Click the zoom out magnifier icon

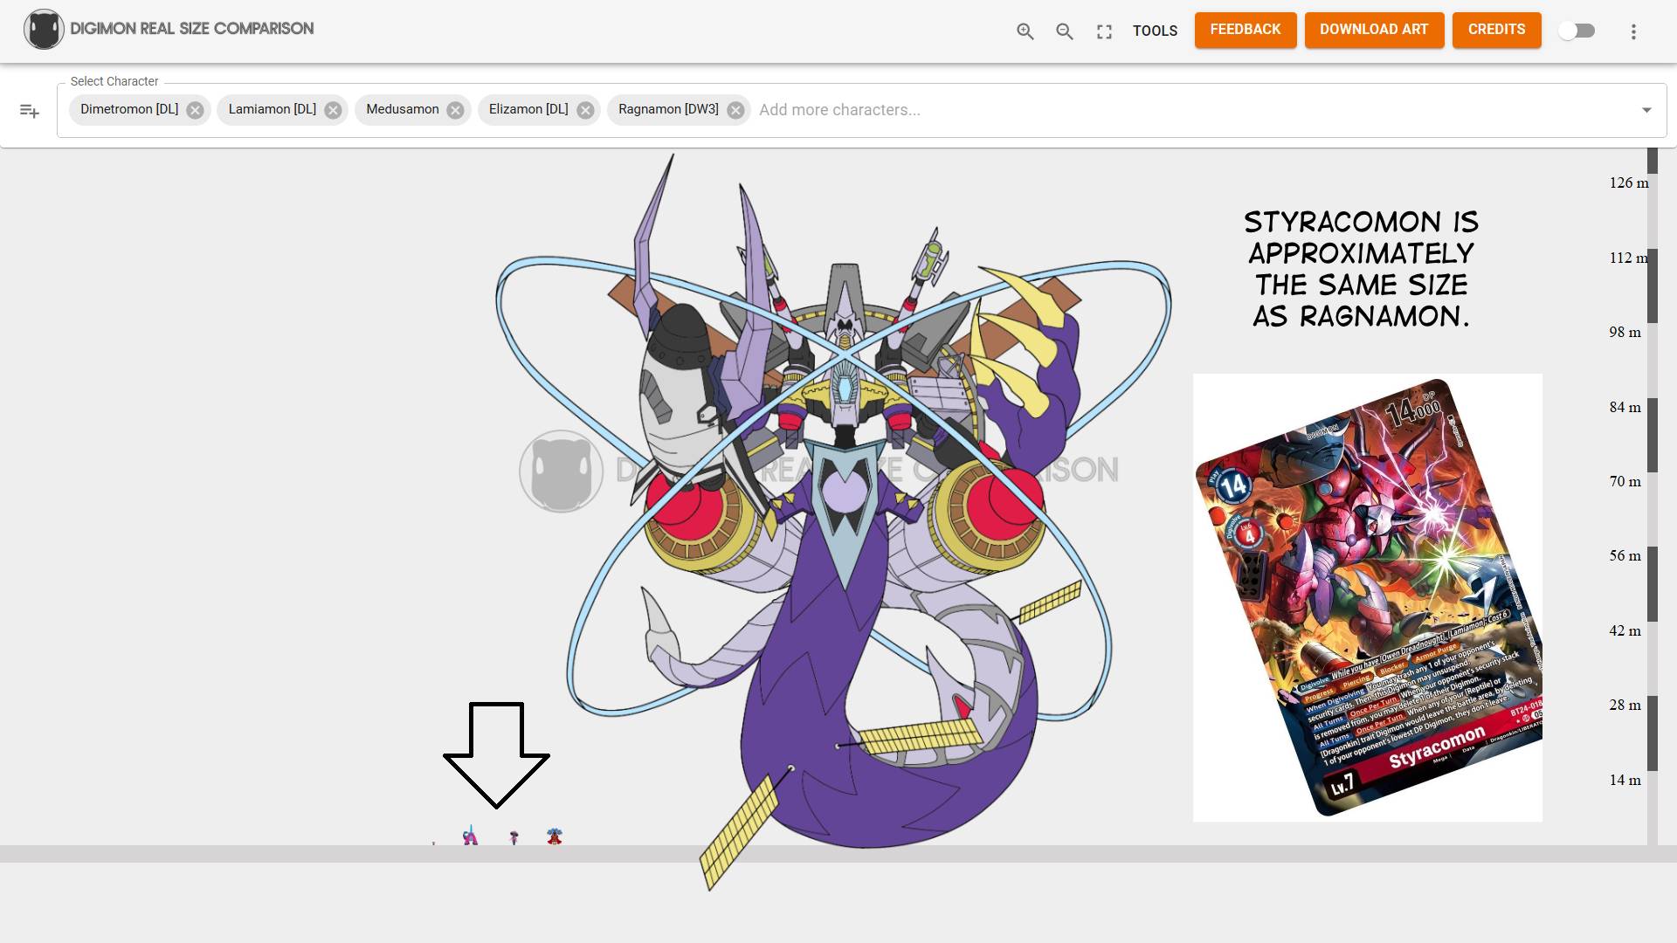[x=1064, y=31]
